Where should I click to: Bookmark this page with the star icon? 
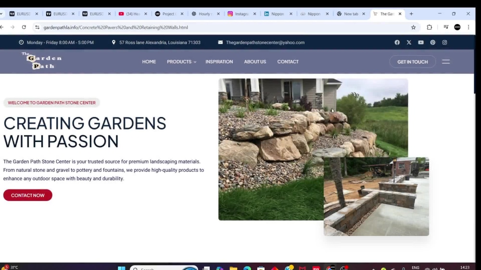pyautogui.click(x=413, y=27)
